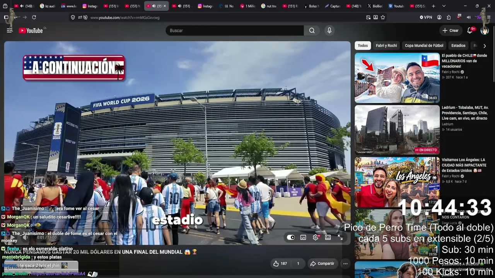Go back with the browser back arrow

[15, 17]
